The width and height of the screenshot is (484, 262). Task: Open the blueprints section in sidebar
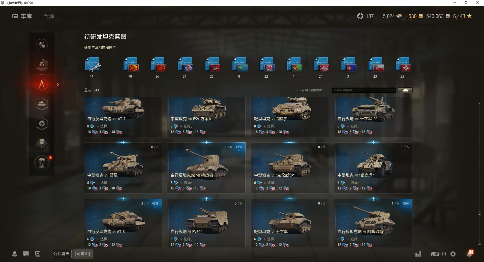(42, 84)
